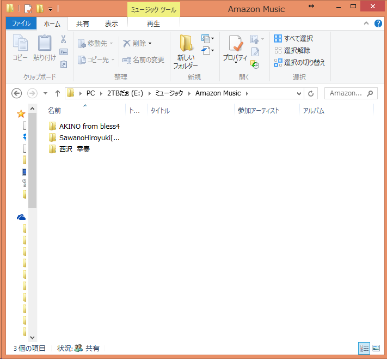Click the search magnifier icon
The width and height of the screenshot is (387, 359).
370,93
